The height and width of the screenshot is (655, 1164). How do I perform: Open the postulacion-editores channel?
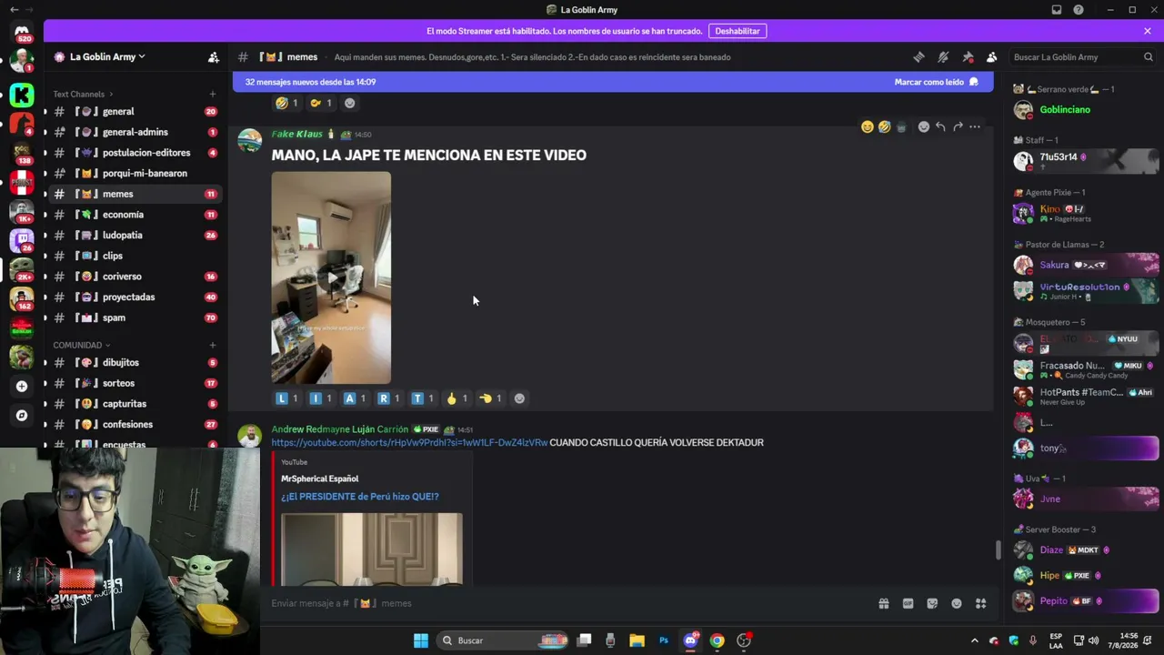point(133,153)
